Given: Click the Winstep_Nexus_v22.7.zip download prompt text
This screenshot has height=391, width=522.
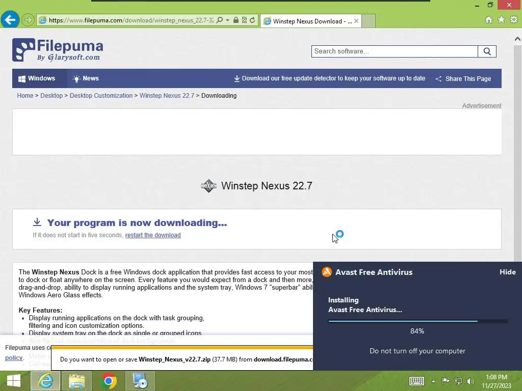Looking at the screenshot, I should (x=186, y=359).
